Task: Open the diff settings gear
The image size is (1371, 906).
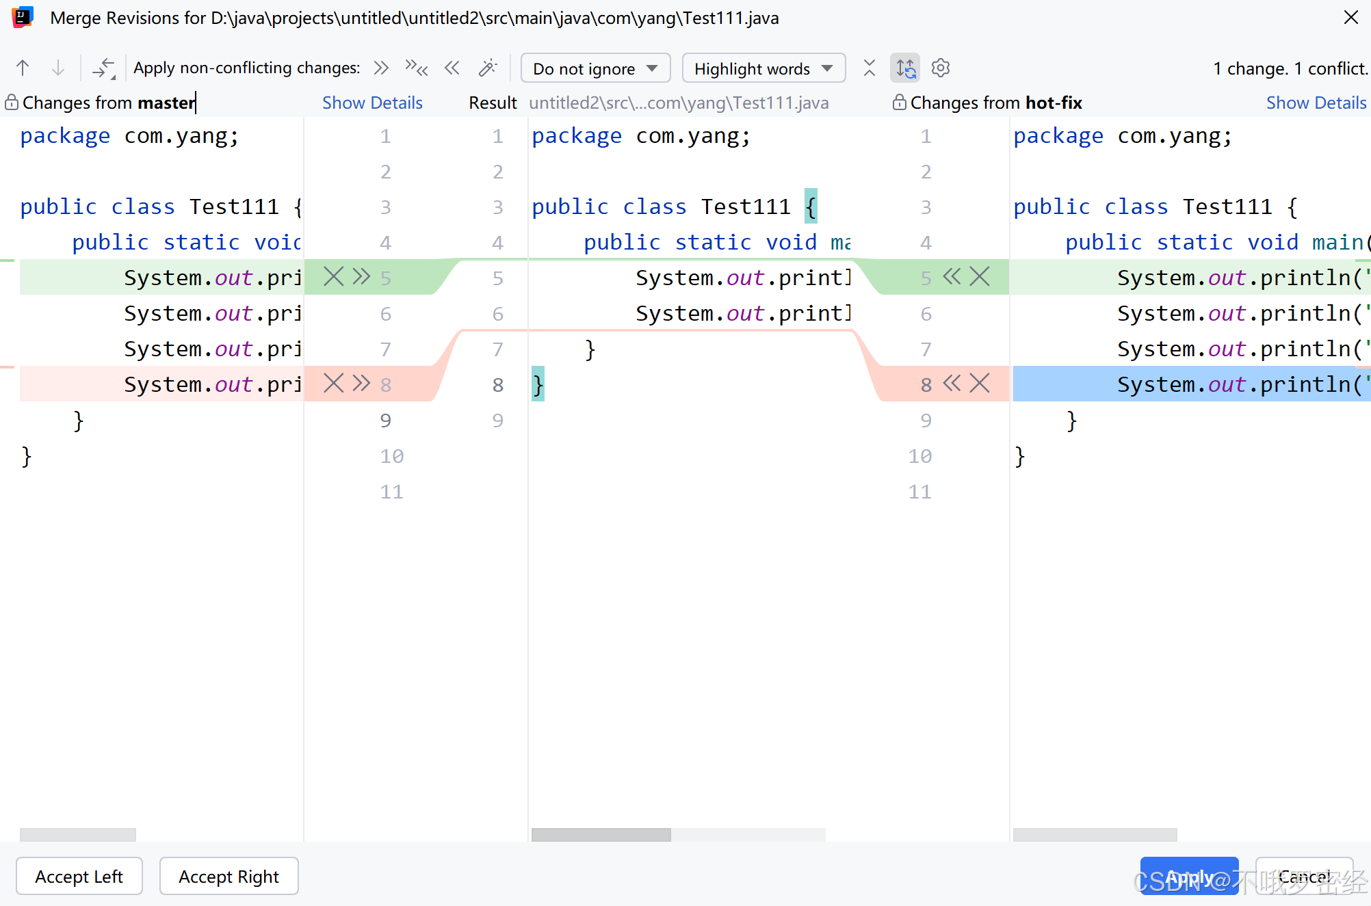Action: [941, 68]
